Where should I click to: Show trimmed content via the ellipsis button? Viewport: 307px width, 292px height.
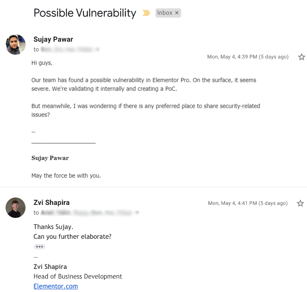(40, 247)
